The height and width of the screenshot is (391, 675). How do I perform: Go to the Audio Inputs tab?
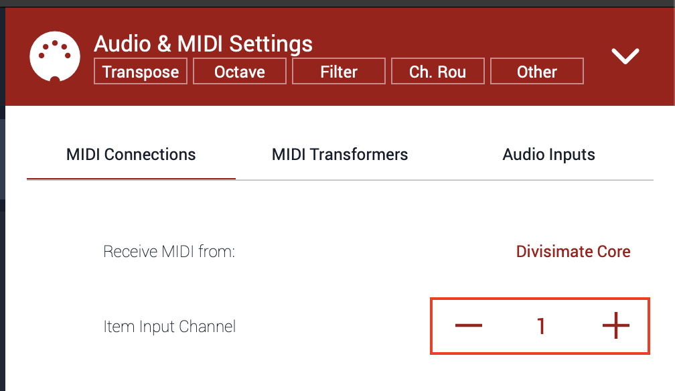pyautogui.click(x=548, y=155)
